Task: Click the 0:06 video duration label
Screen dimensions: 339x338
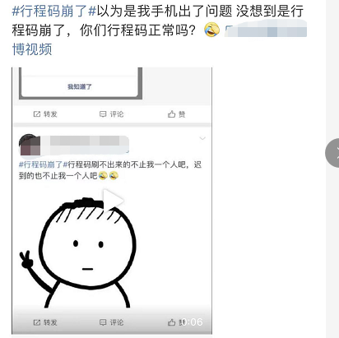Action: click(x=193, y=322)
